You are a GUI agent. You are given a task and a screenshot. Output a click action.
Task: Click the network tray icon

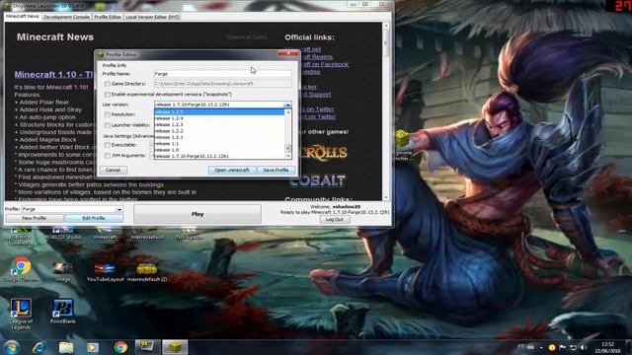(x=573, y=347)
